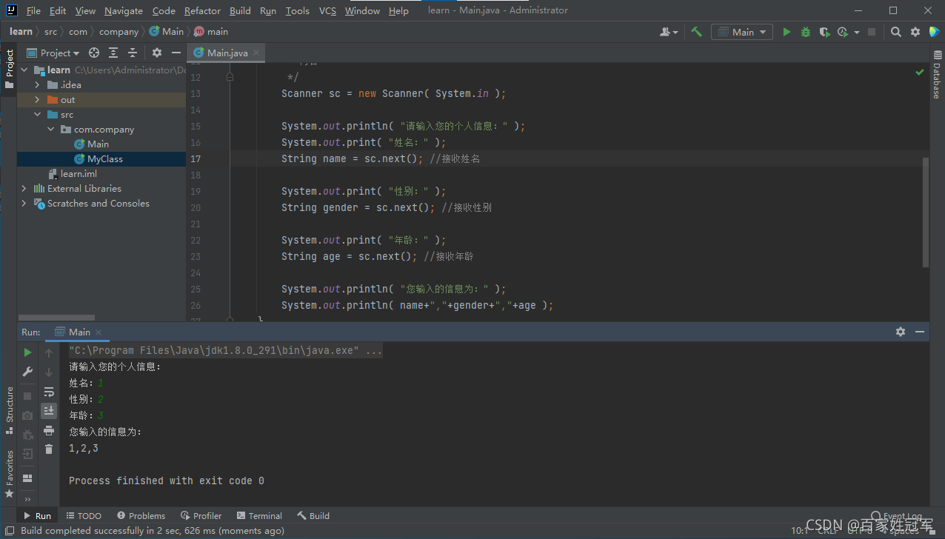Open the Terminal tool window
945x539 pixels.
coord(259,516)
